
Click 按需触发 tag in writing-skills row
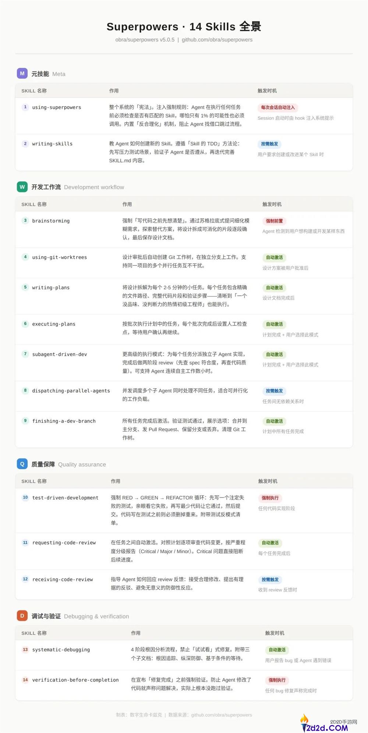(x=269, y=144)
